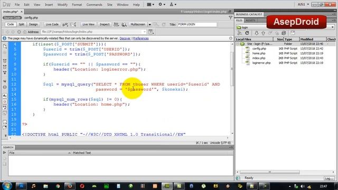
Task: Open the AJS1 workspace dropdown
Action: (x=303, y=4)
